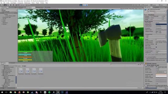This screenshot has height=94, width=168.
Task: Open first C# script in Scripts folder
Action: tap(21, 71)
